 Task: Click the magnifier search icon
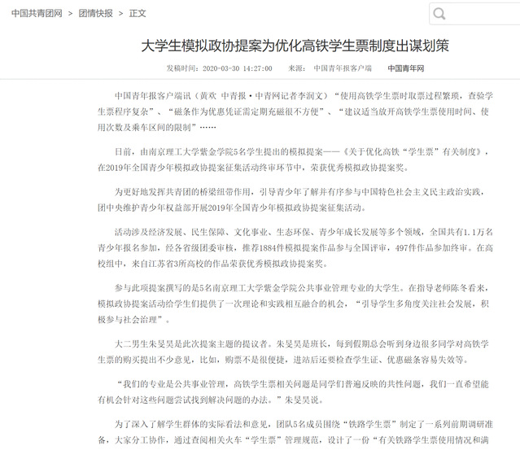440,14
